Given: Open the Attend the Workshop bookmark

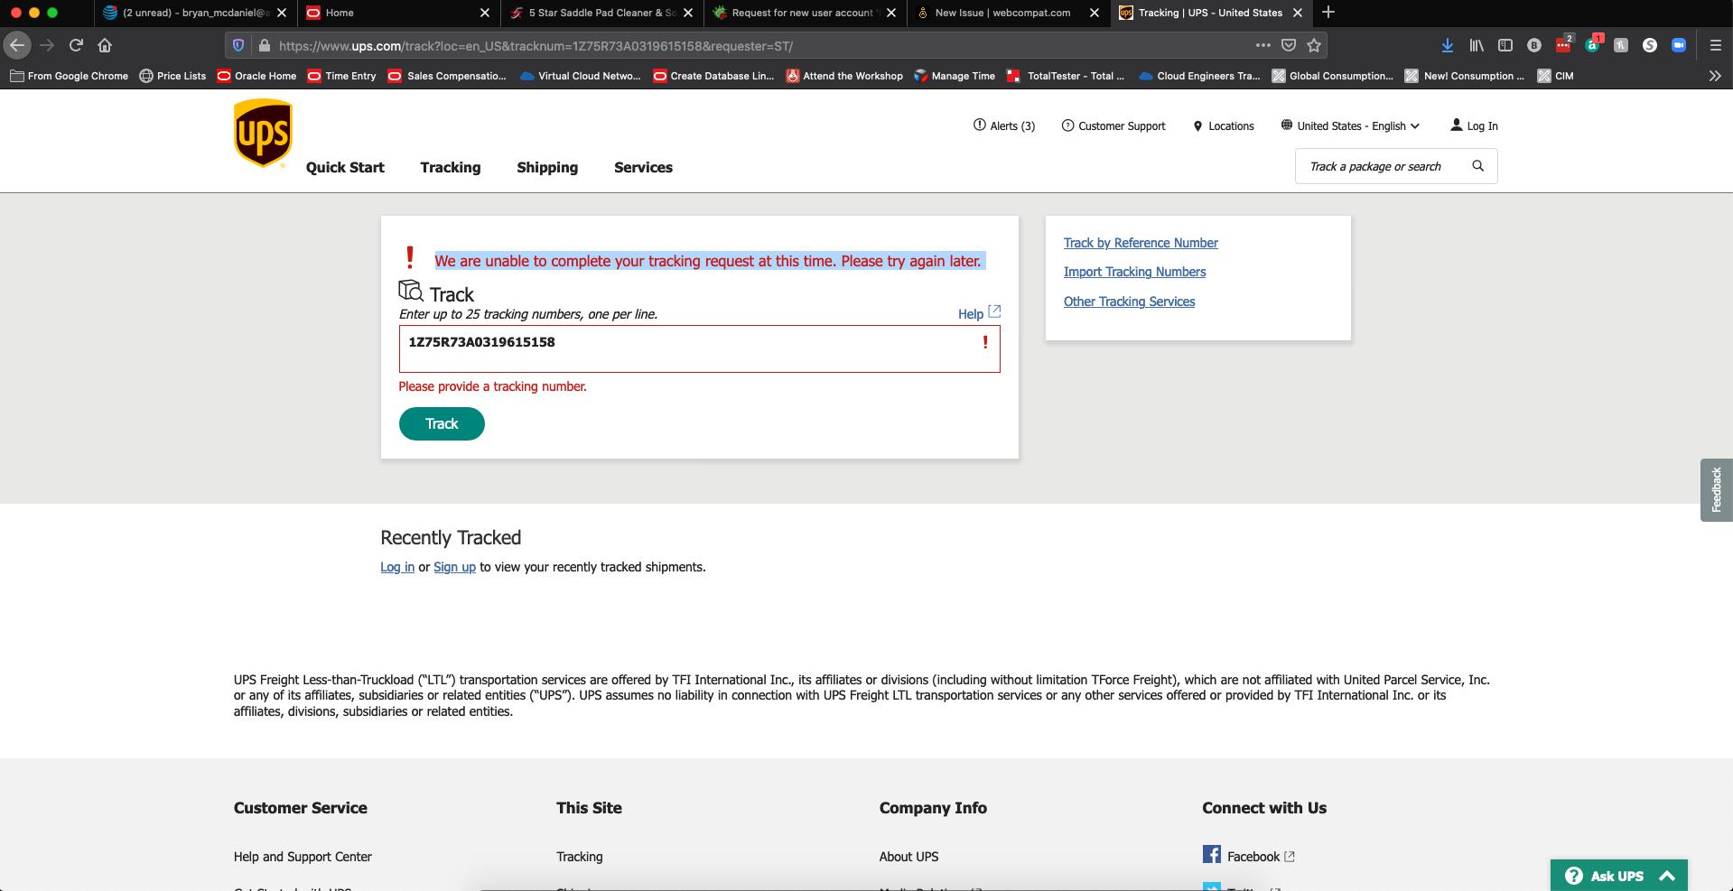Looking at the screenshot, I should [844, 76].
